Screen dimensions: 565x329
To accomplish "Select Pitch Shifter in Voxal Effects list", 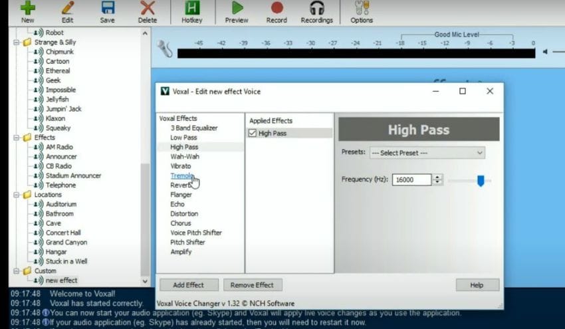I will [x=187, y=242].
